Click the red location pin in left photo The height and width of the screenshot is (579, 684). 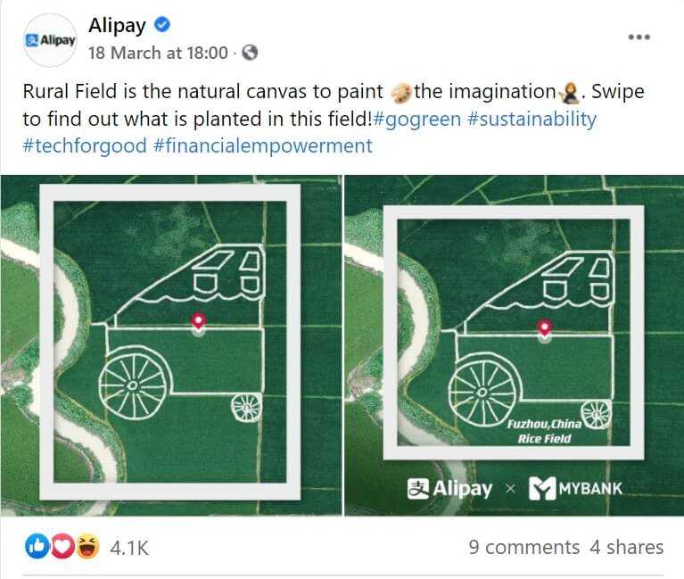click(199, 323)
